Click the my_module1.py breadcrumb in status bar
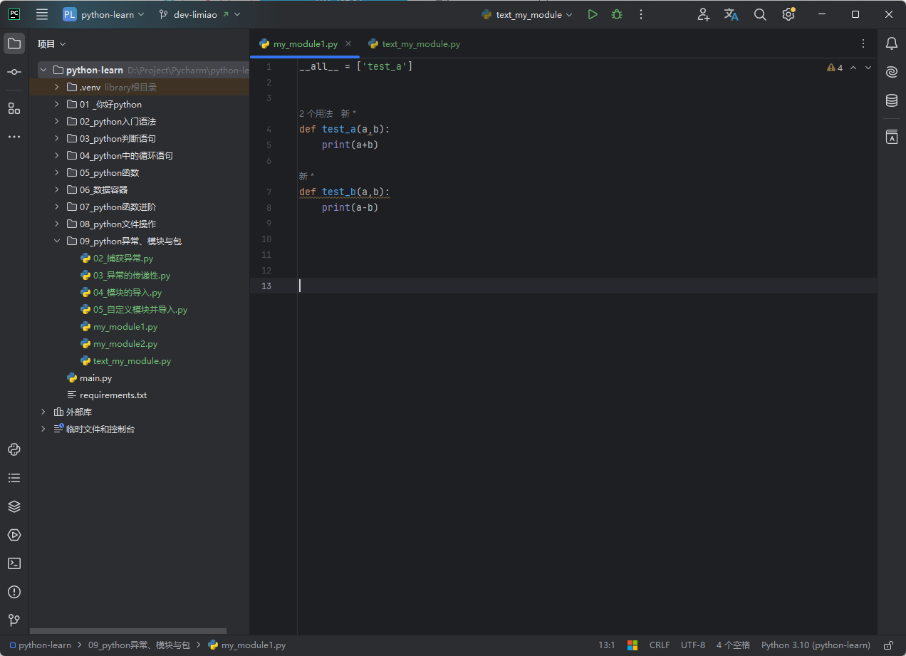 247,645
